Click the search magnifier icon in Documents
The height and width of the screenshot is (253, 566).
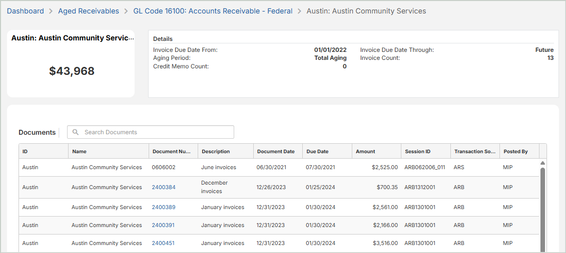[76, 132]
